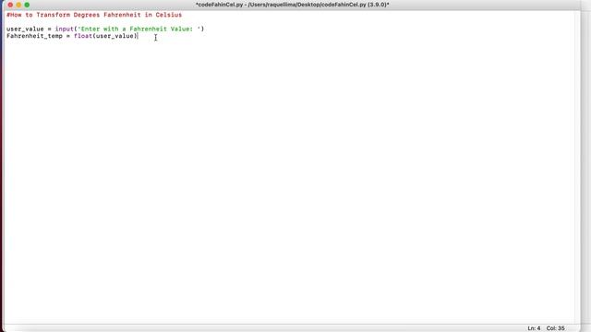
Task: Minimize the IDLE editor window
Action: point(18,5)
